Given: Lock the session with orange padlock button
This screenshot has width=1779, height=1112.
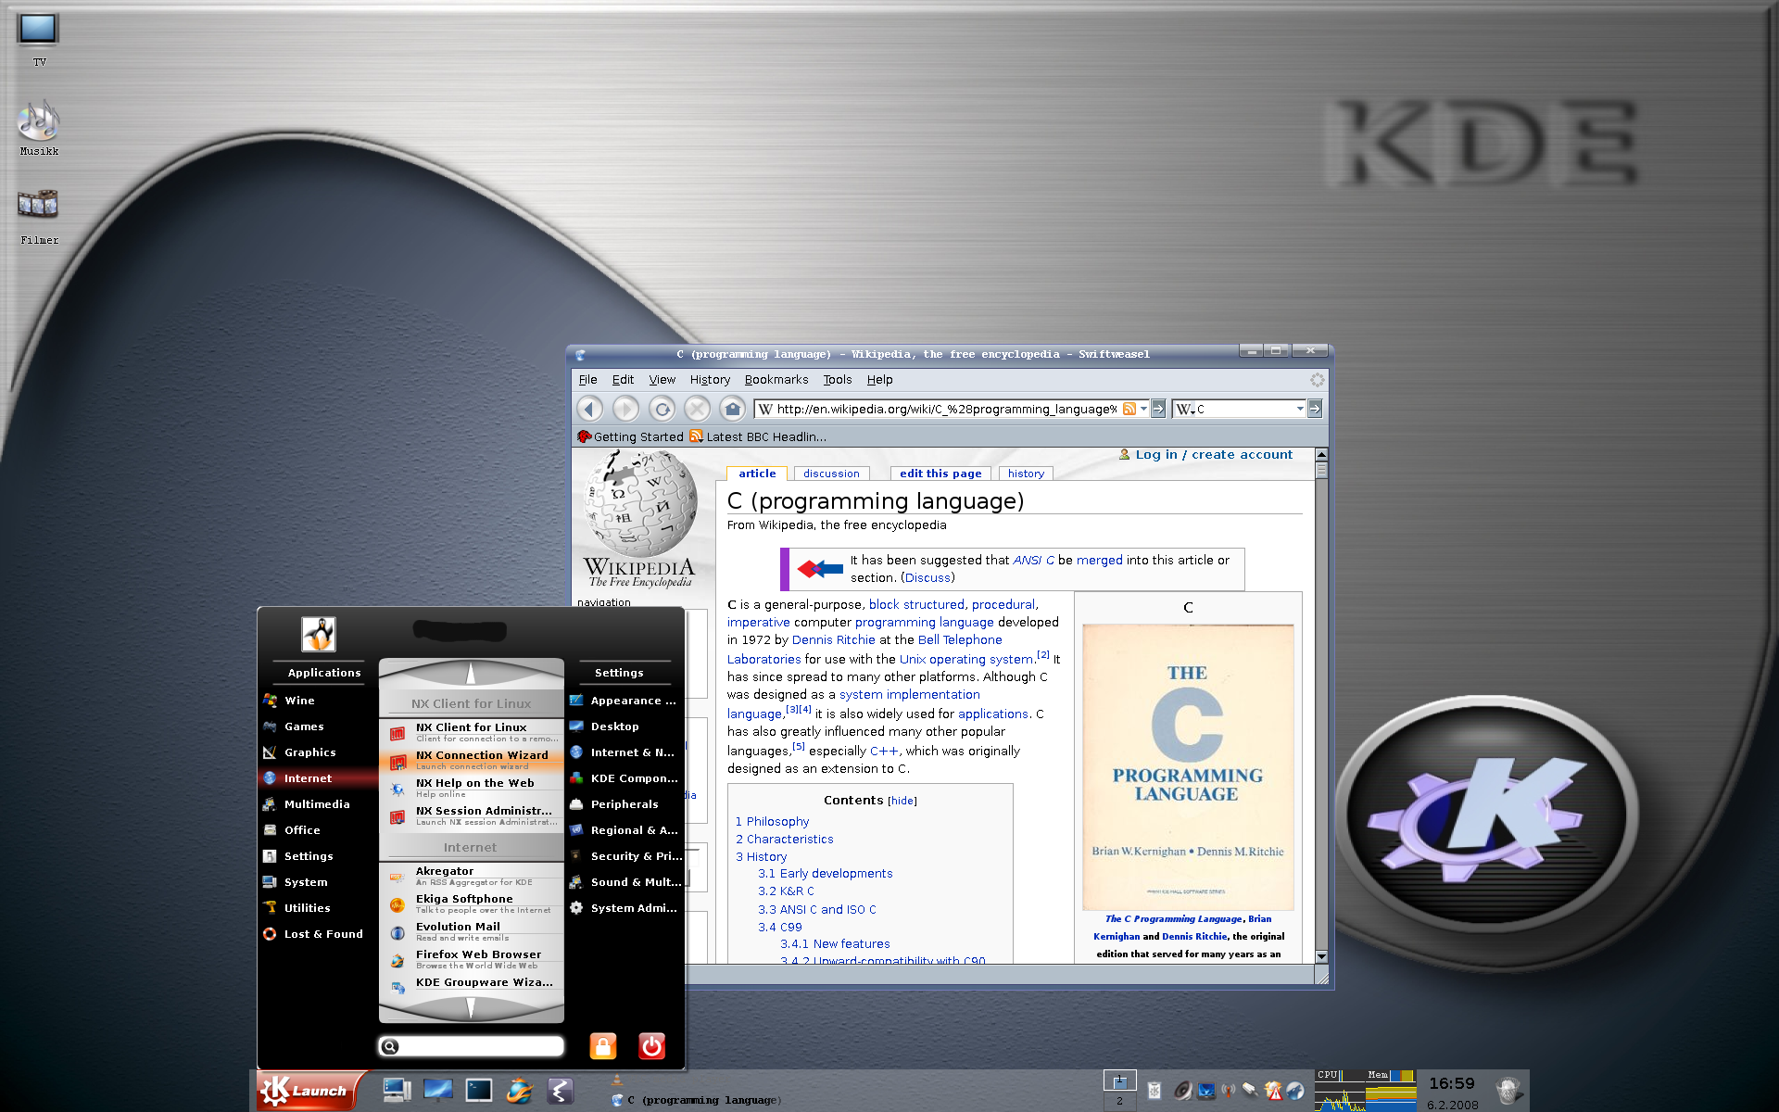Looking at the screenshot, I should (x=603, y=1046).
